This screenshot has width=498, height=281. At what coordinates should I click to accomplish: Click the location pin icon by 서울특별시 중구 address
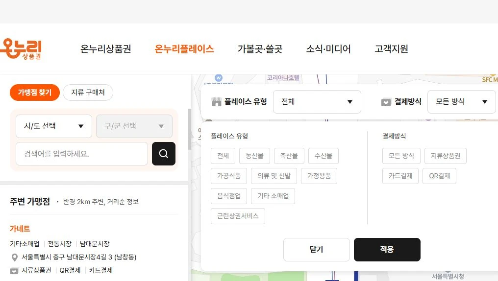(x=14, y=257)
